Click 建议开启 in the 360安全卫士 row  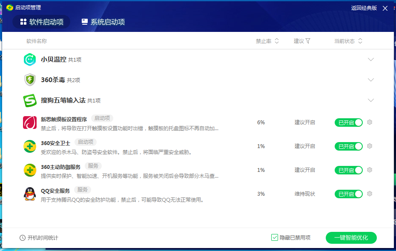click(305, 146)
